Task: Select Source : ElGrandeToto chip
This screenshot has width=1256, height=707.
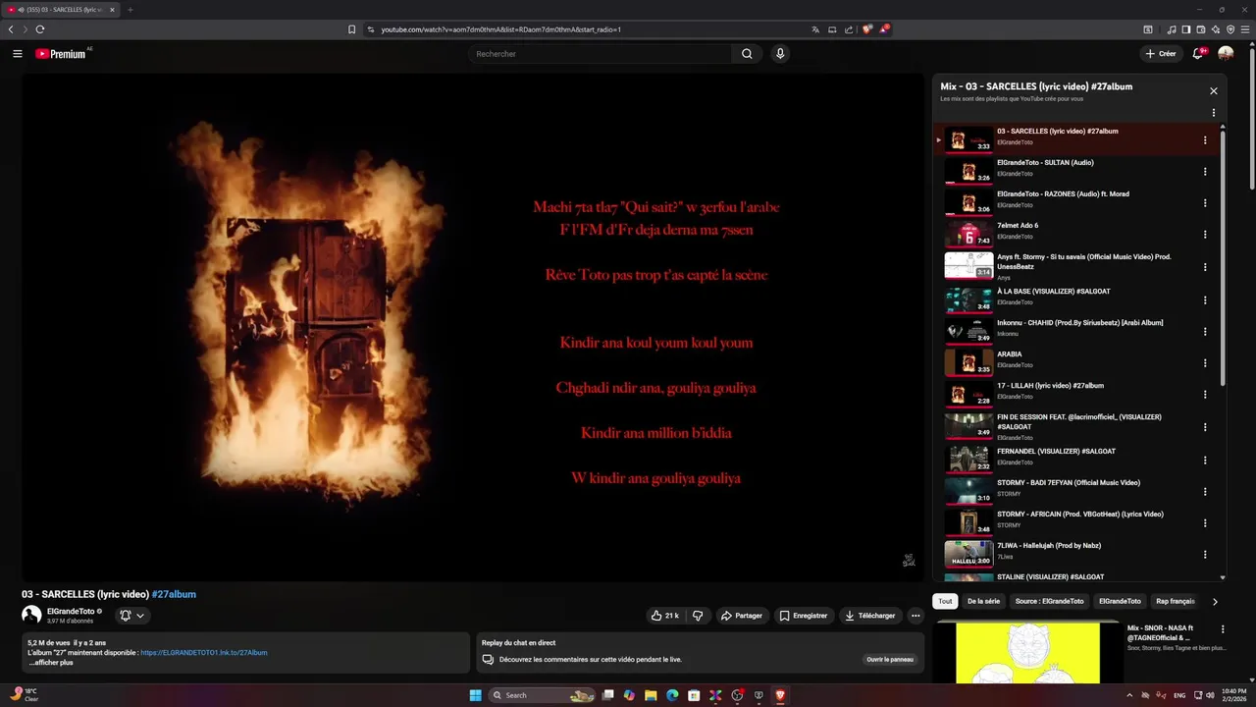Action: click(1049, 601)
